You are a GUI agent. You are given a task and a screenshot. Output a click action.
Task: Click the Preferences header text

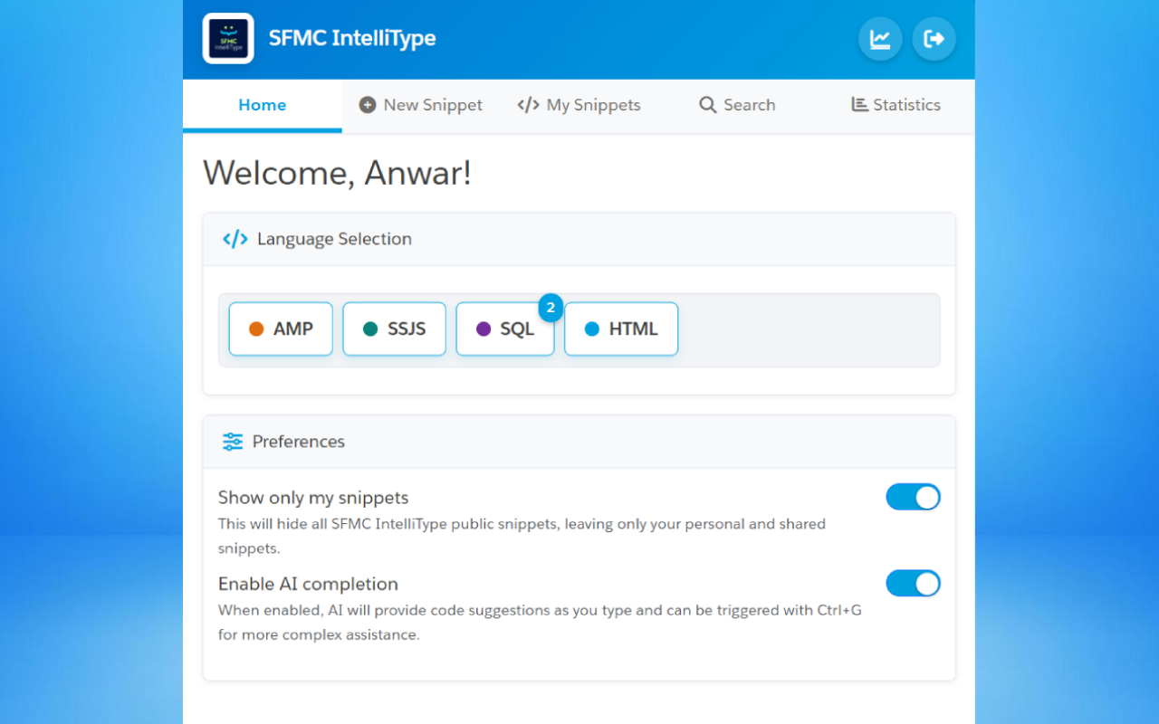[299, 442]
